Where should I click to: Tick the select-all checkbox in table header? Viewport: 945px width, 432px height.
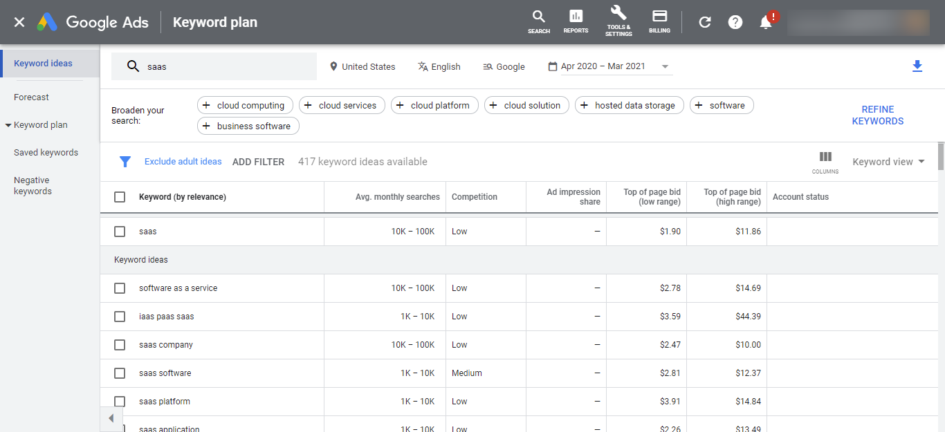click(120, 197)
